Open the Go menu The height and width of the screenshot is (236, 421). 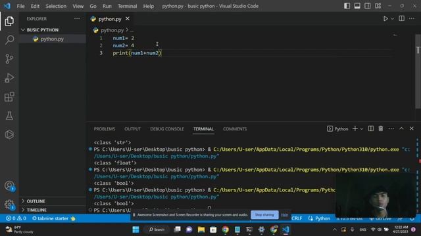pos(93,6)
